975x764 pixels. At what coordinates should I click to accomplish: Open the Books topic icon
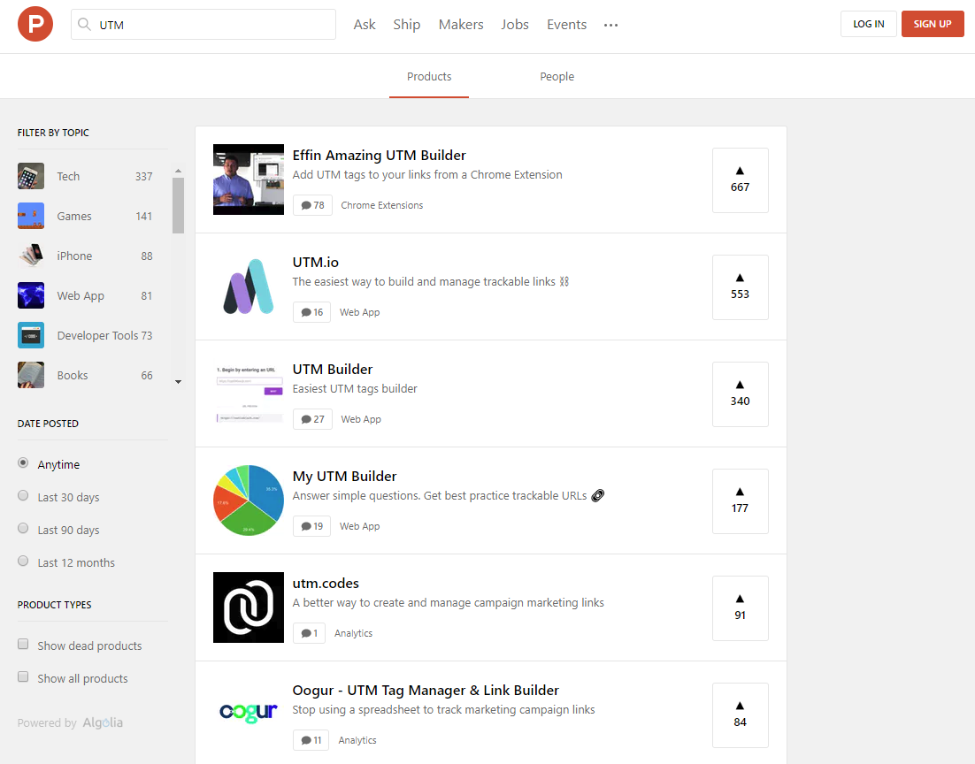pyautogui.click(x=30, y=375)
